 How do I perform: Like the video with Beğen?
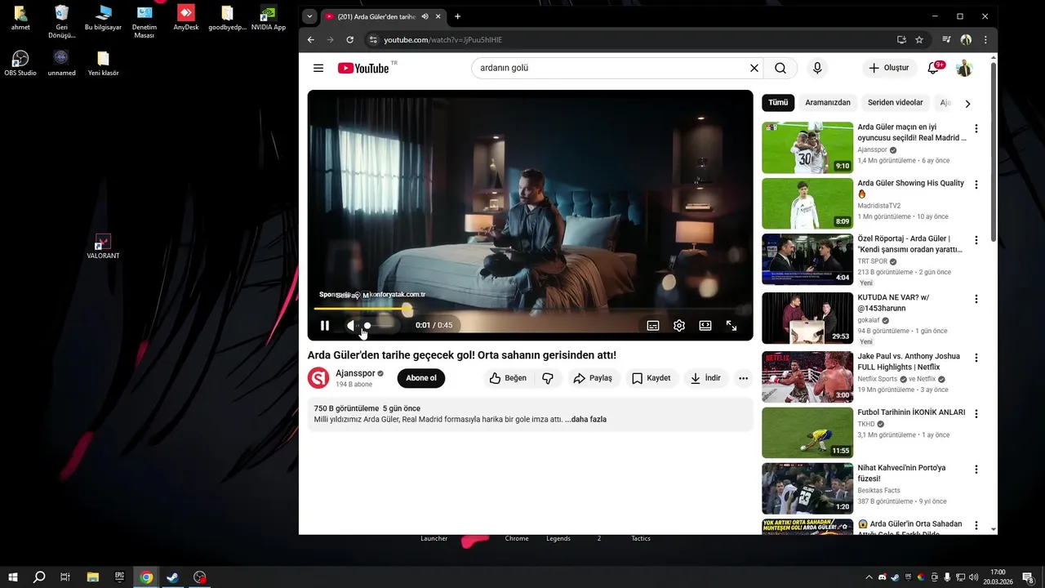(x=508, y=378)
